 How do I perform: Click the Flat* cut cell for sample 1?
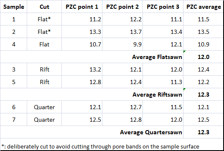[44, 19]
